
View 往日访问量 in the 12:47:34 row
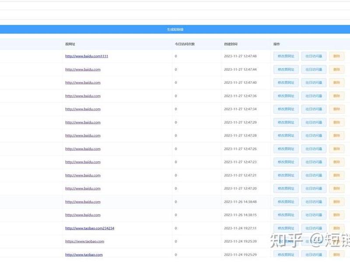[x=314, y=109]
